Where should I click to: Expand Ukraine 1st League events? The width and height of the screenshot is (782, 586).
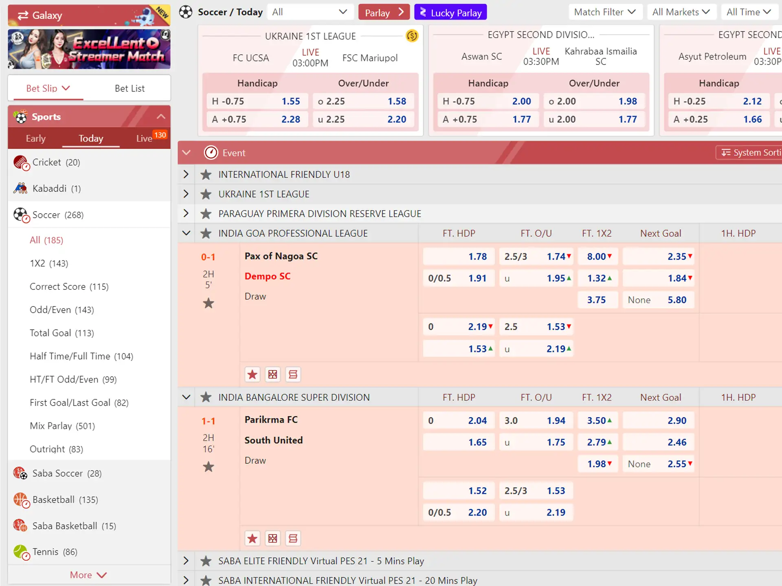[x=186, y=194]
